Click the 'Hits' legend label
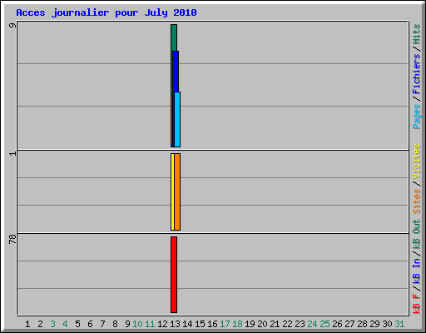The width and height of the screenshot is (426, 333). click(x=417, y=34)
